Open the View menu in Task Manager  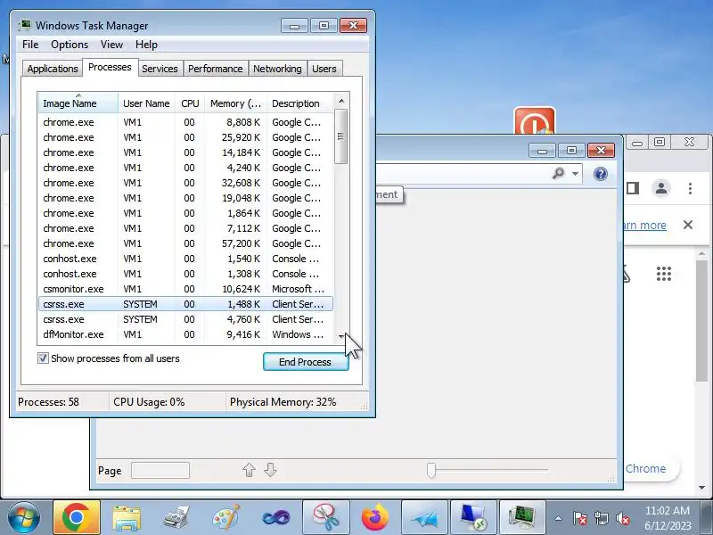tap(111, 45)
